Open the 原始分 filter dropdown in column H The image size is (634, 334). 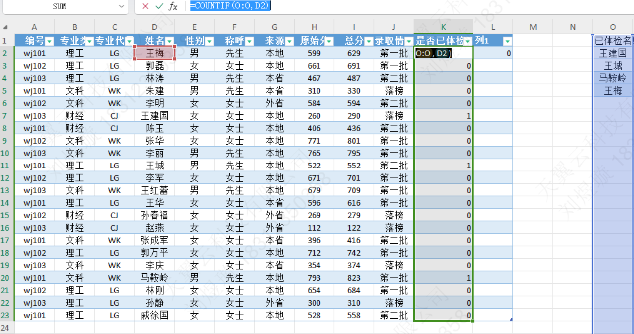point(329,41)
